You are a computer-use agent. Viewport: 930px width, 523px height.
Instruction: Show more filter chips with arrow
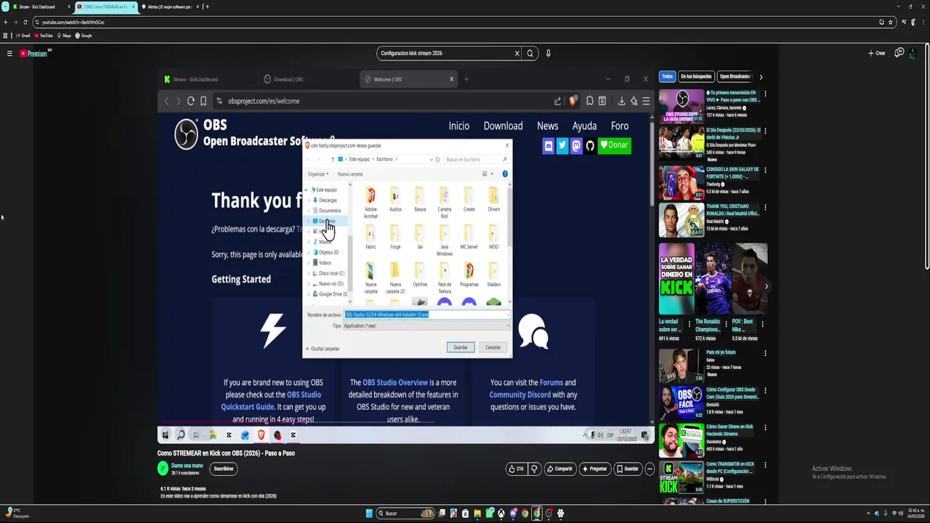pos(761,76)
